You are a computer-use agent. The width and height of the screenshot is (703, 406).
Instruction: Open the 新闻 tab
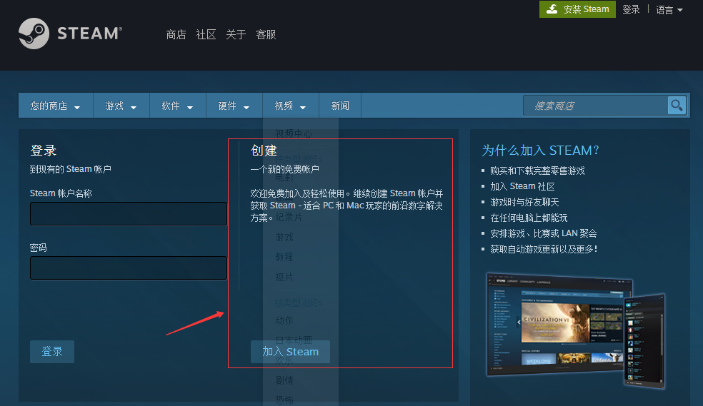pos(340,106)
